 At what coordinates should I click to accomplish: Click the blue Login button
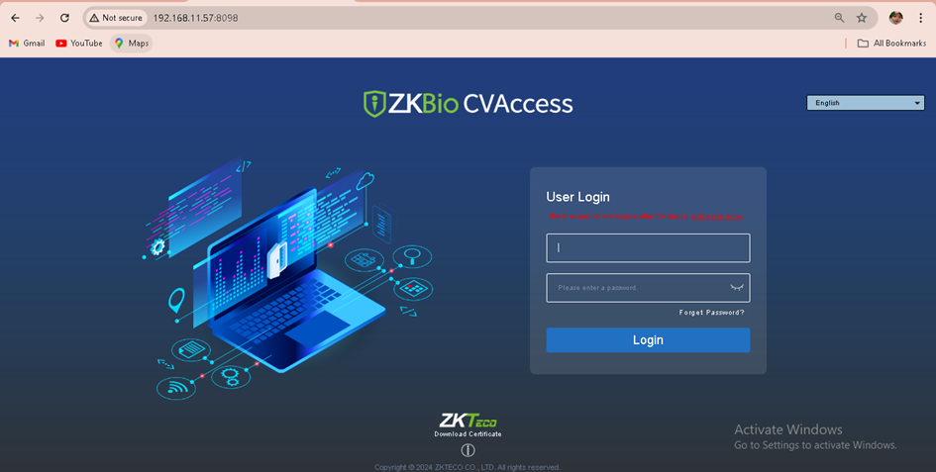click(x=648, y=340)
